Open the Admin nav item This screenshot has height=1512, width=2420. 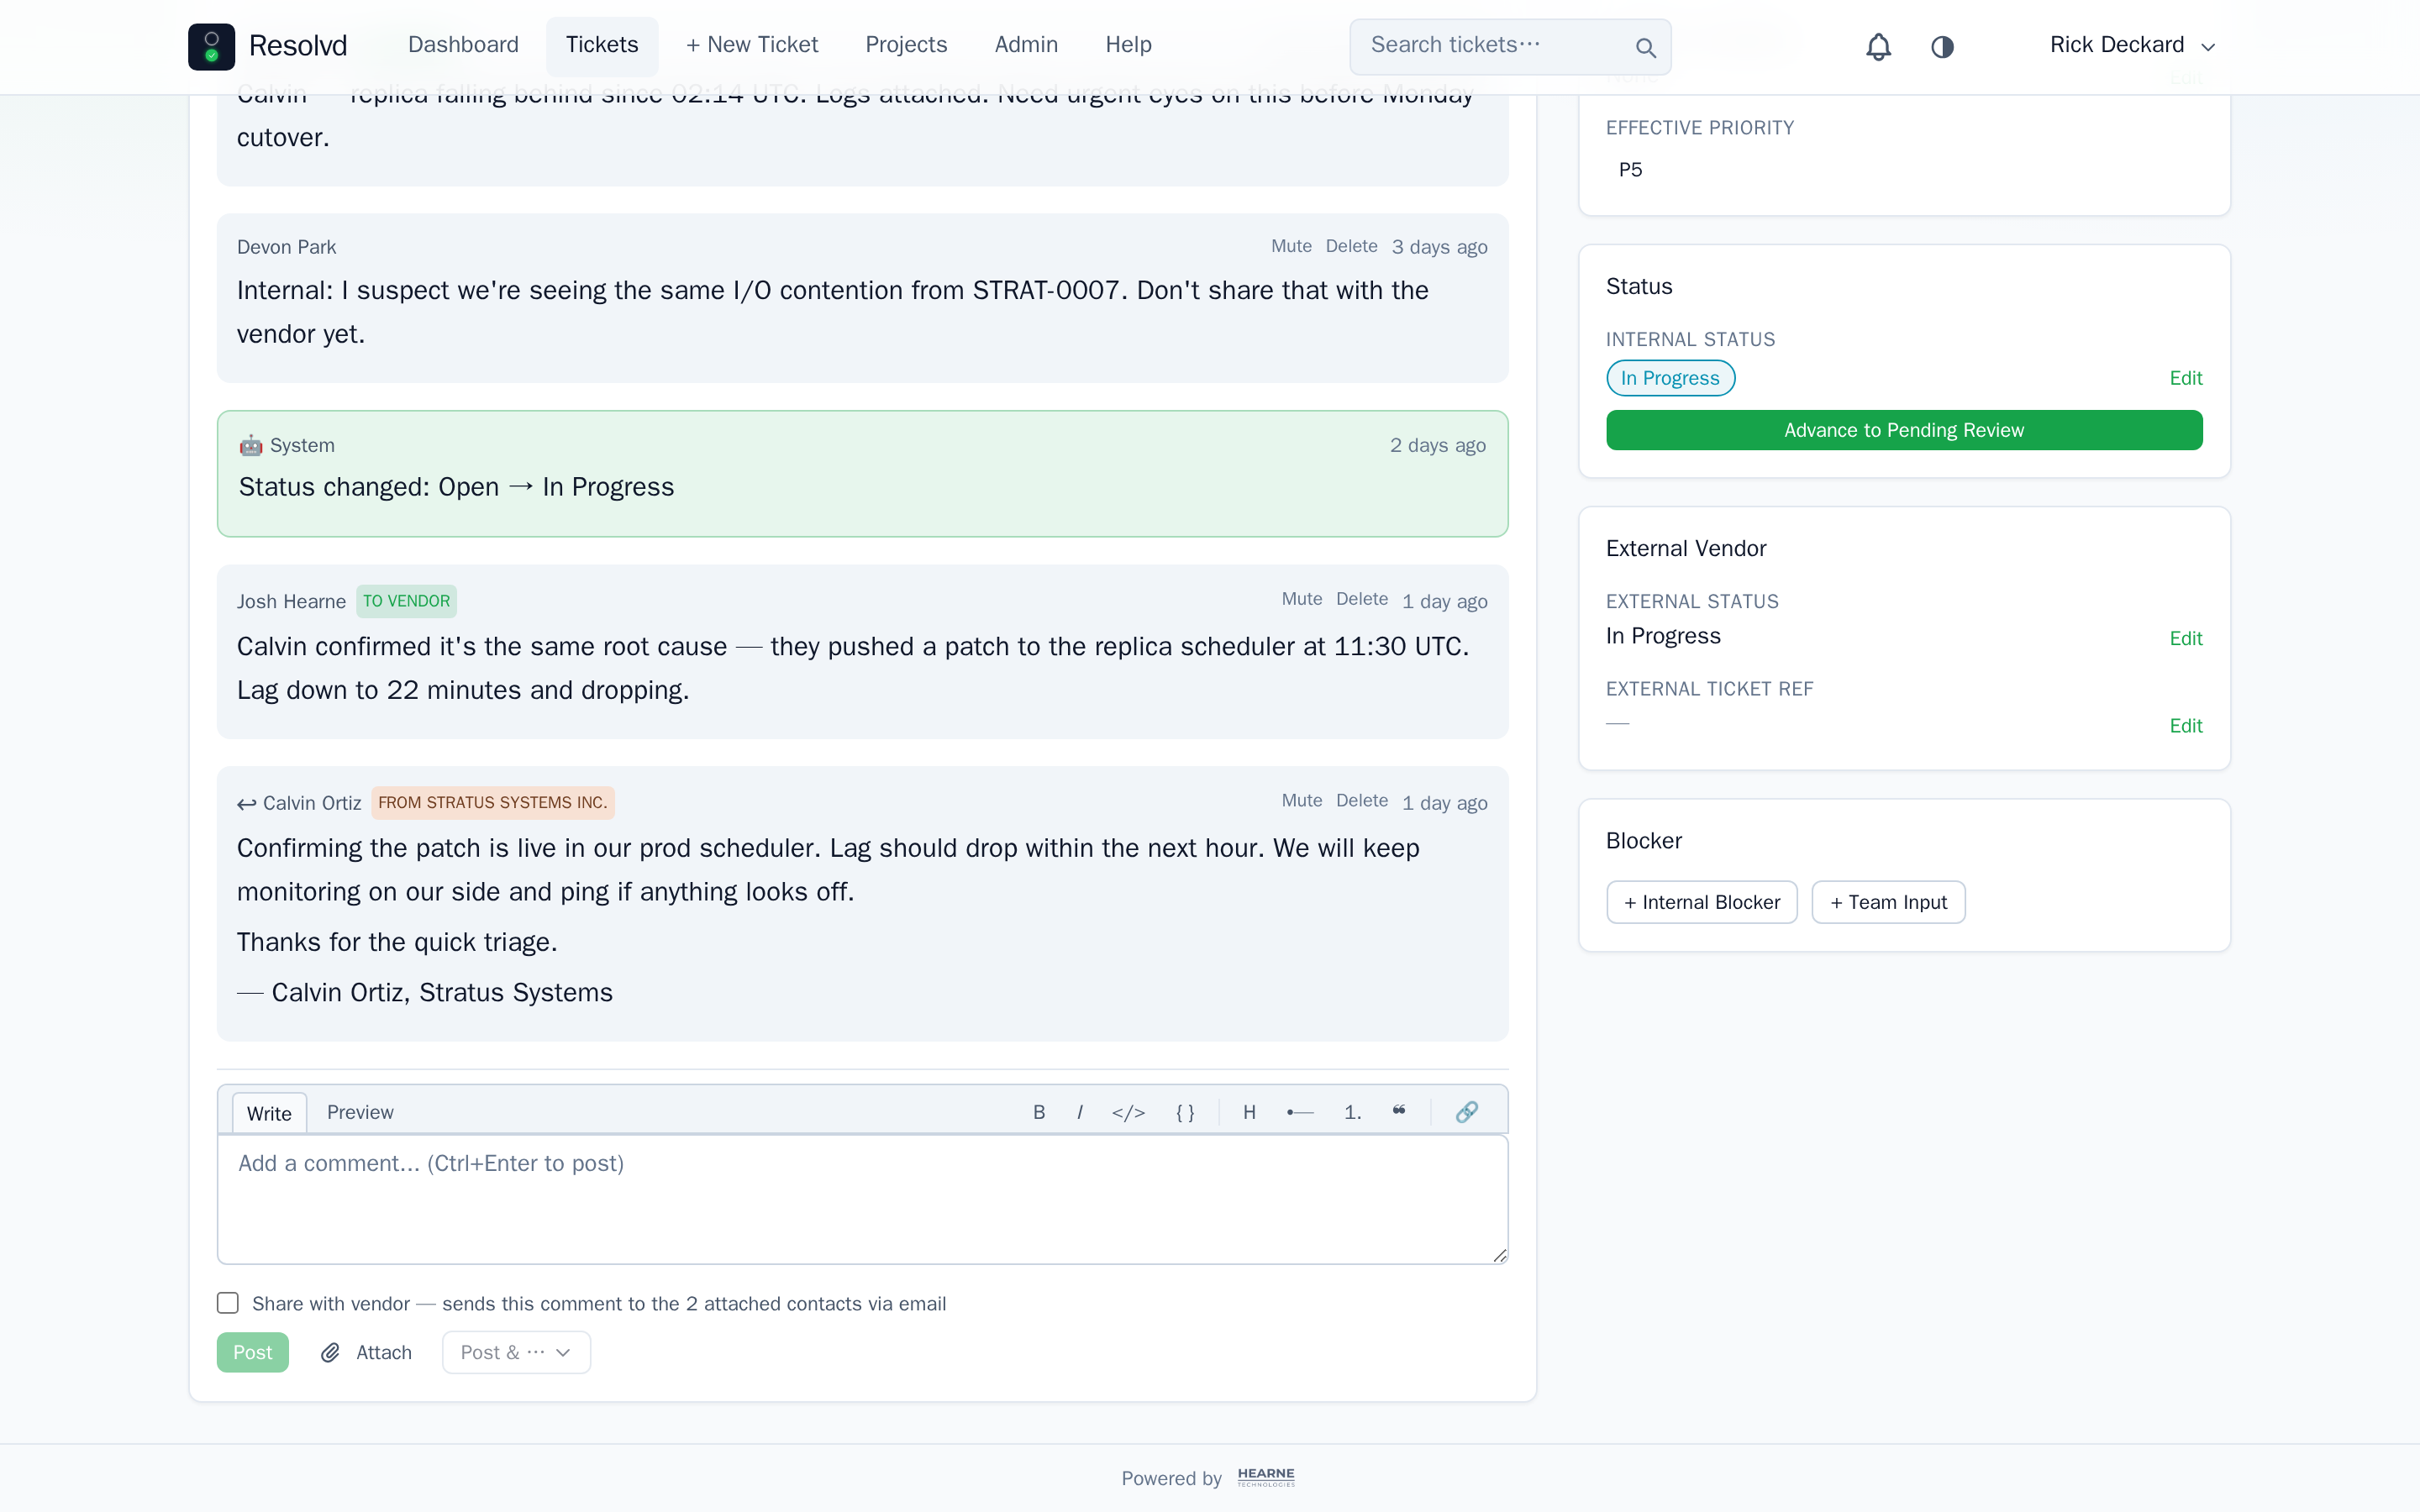coord(1026,45)
